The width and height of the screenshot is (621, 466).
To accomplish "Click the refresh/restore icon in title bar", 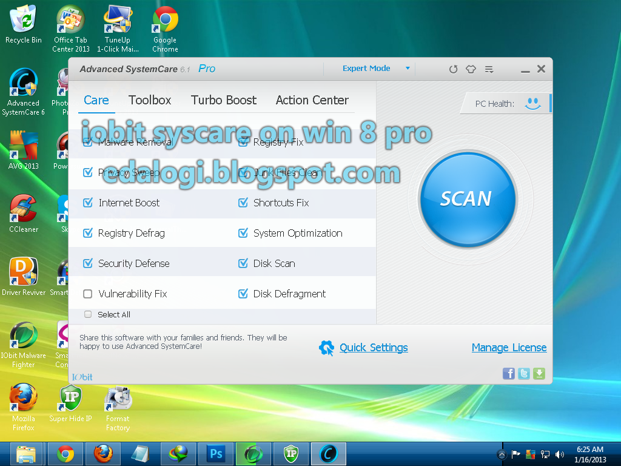I will pos(453,69).
